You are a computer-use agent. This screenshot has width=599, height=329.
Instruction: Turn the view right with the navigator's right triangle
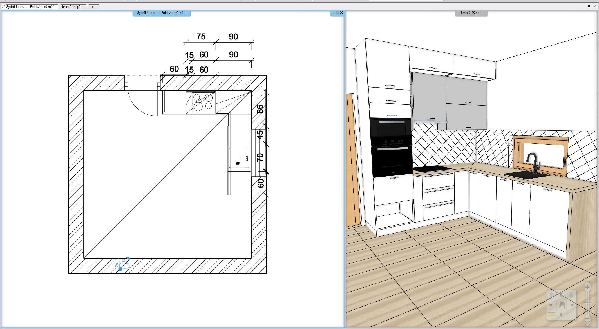572,305
